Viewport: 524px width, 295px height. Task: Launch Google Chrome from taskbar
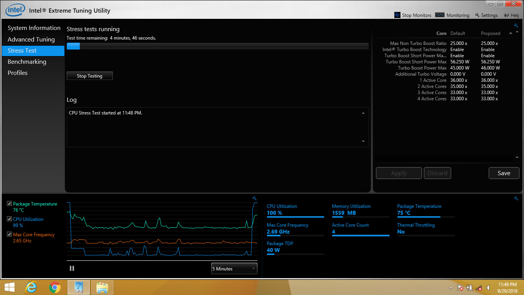pos(55,287)
